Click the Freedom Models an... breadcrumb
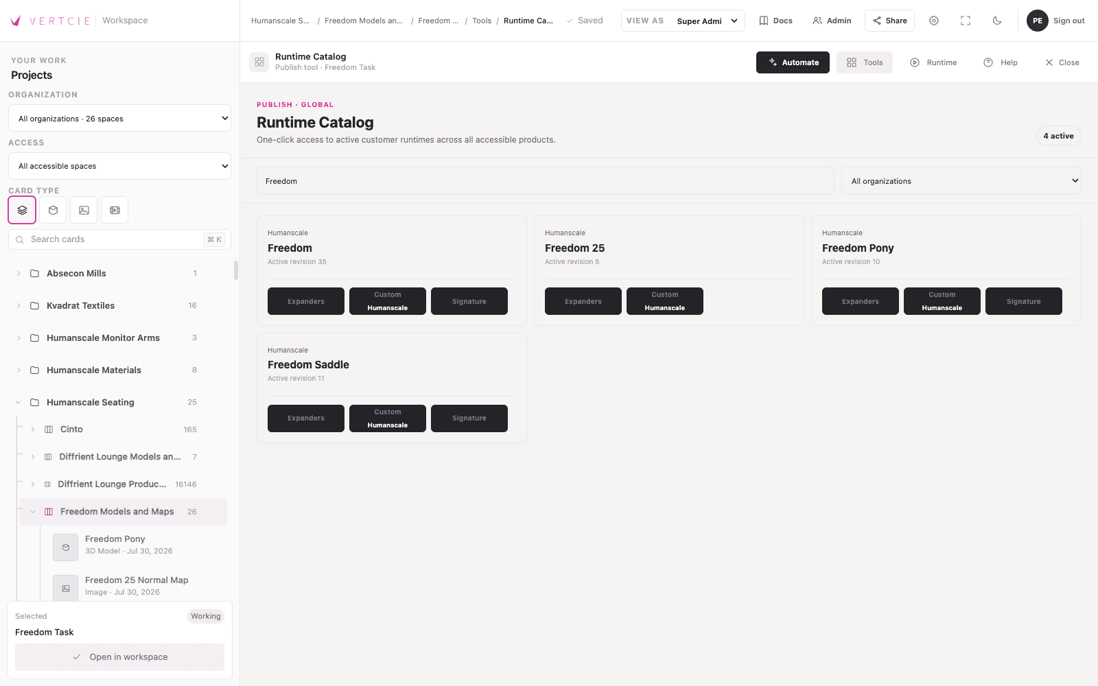This screenshot has width=1098, height=686. (364, 21)
